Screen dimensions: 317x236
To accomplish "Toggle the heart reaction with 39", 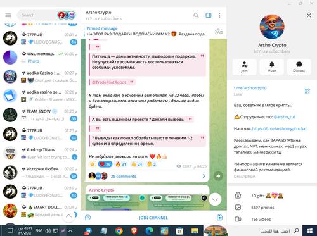I will [105, 164].
